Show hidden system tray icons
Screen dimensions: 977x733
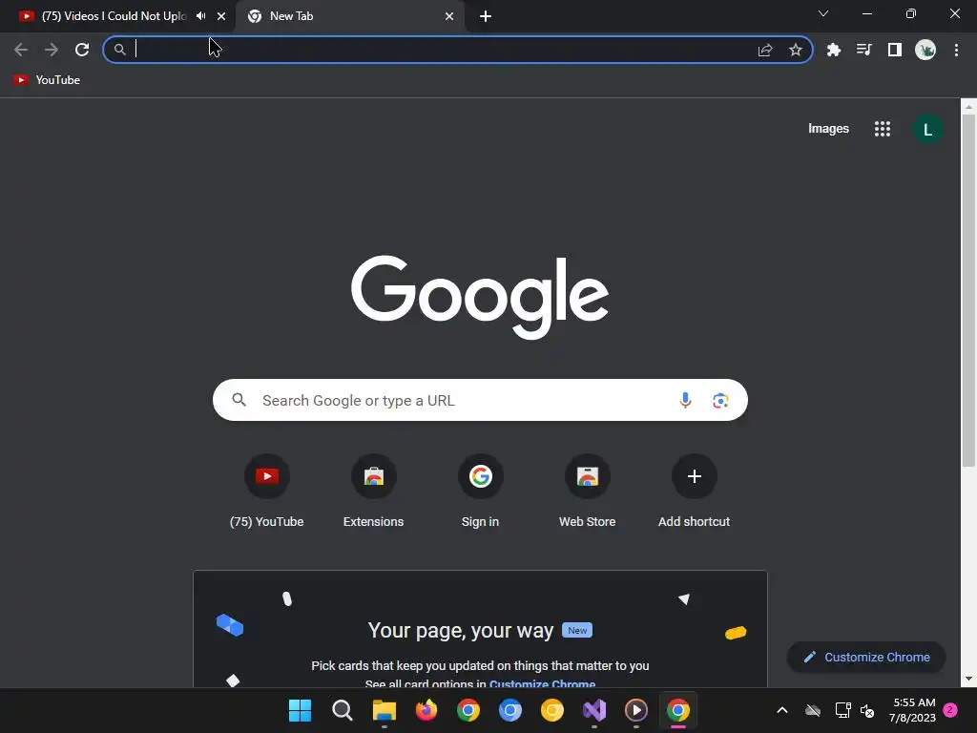pyautogui.click(x=782, y=710)
